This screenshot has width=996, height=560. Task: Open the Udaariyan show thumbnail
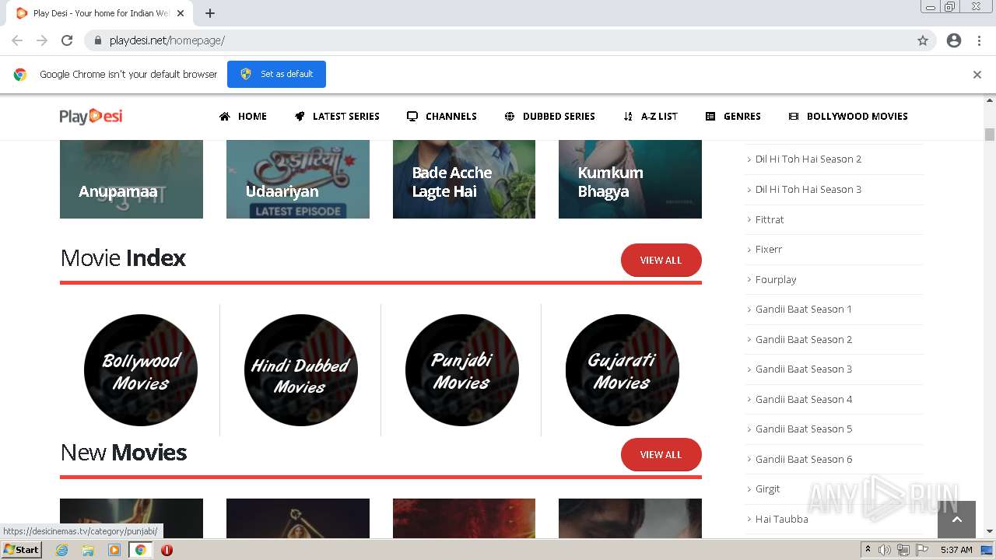(298, 179)
